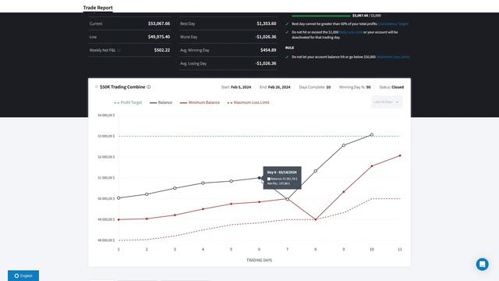
Task: Click the Best Day value $1,353.60
Action: 267,23
